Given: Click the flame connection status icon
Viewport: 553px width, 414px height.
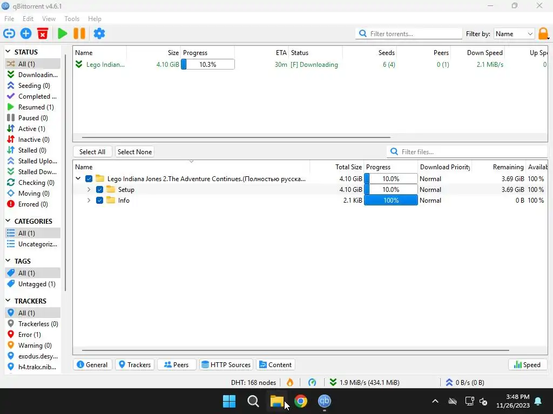Looking at the screenshot, I should 290,382.
